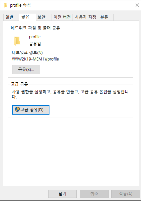Open 고급 공유(D)... advanced sharing

pos(31,110)
